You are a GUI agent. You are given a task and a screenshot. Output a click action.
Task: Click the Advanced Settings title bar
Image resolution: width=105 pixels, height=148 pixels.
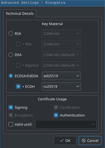click(x=52, y=3)
